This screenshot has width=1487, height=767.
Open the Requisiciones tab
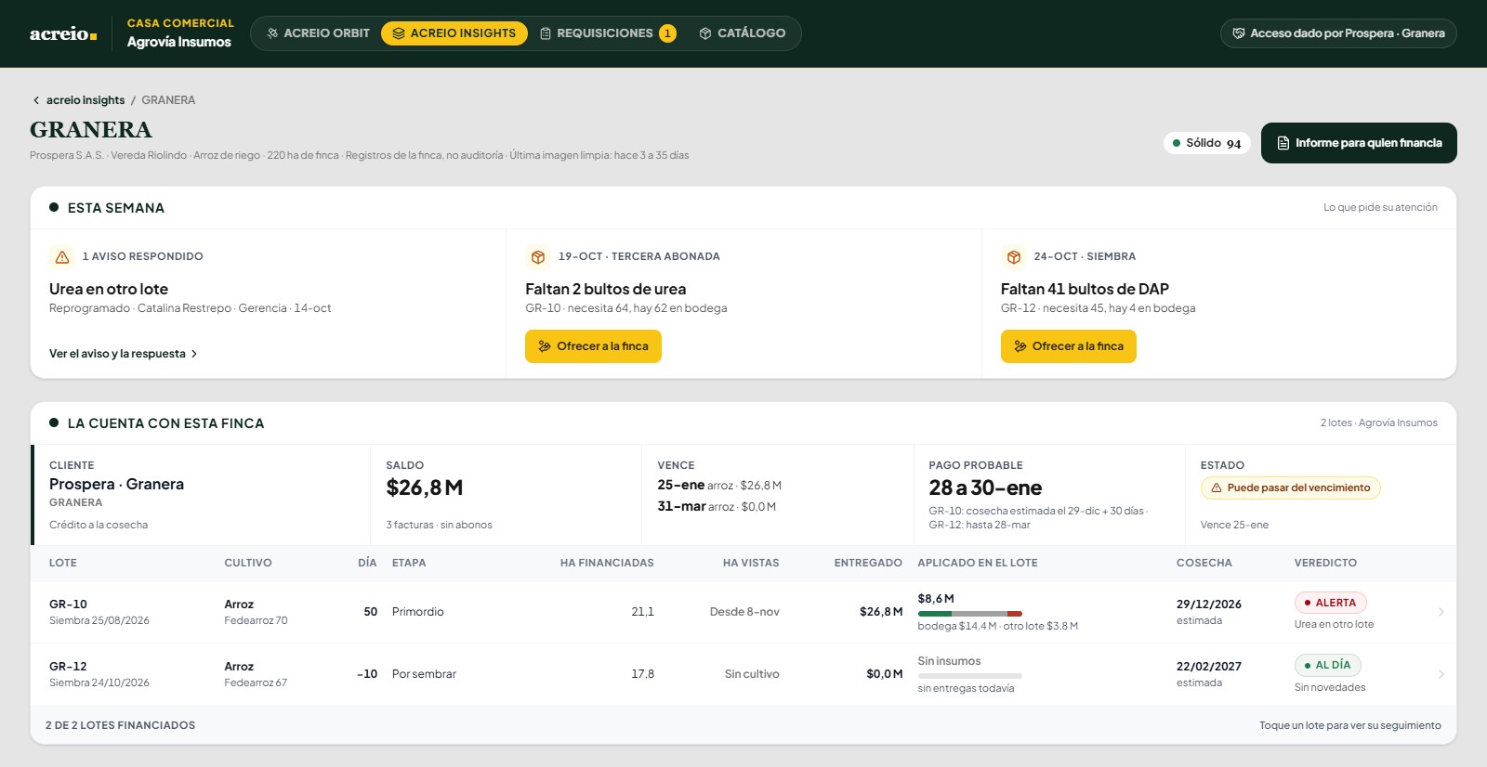click(608, 33)
